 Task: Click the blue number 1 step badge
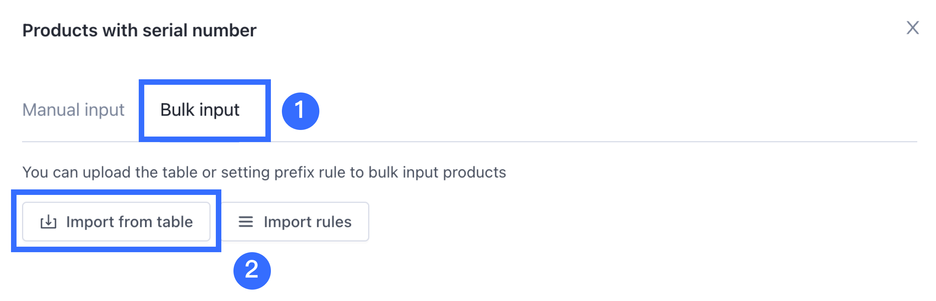pyautogui.click(x=300, y=111)
